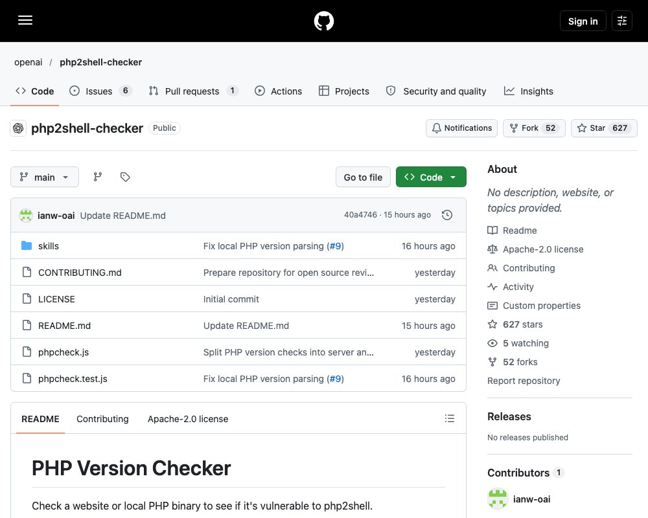The height and width of the screenshot is (518, 648).
Task: Click Report repository
Action: click(x=524, y=381)
